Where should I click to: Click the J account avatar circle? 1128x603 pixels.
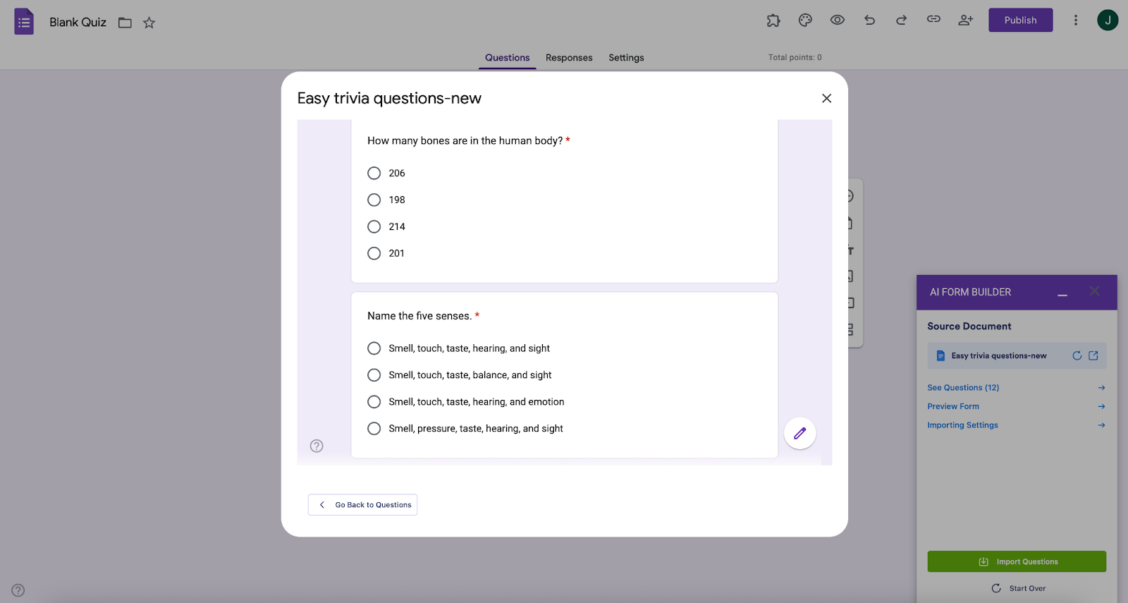(1108, 20)
